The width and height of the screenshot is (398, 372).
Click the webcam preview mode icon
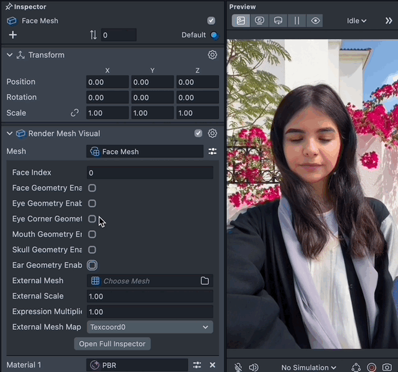[259, 21]
